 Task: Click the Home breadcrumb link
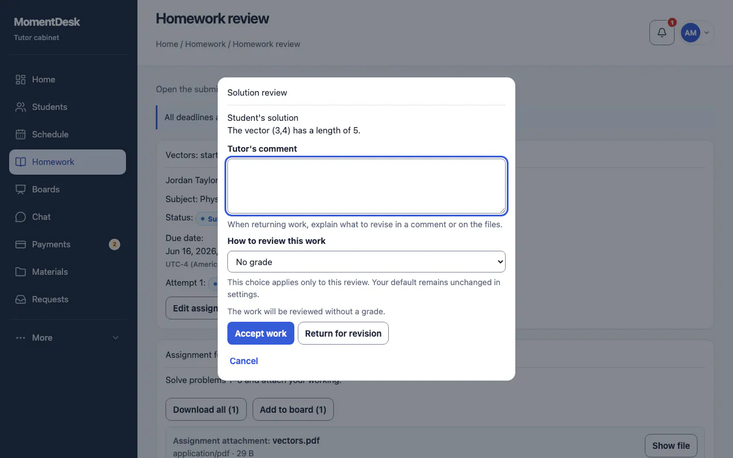point(167,44)
